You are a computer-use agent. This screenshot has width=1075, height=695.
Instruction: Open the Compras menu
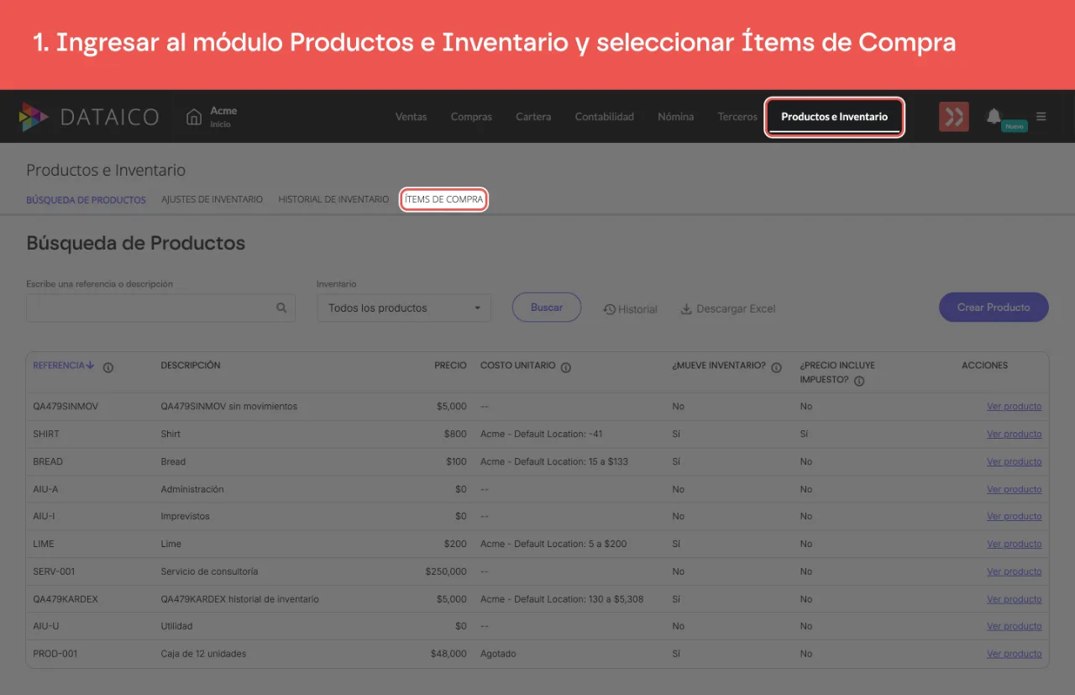click(x=471, y=117)
